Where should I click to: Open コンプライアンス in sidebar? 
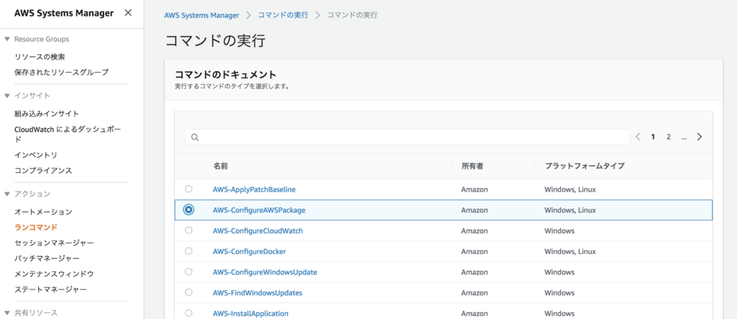coord(43,171)
